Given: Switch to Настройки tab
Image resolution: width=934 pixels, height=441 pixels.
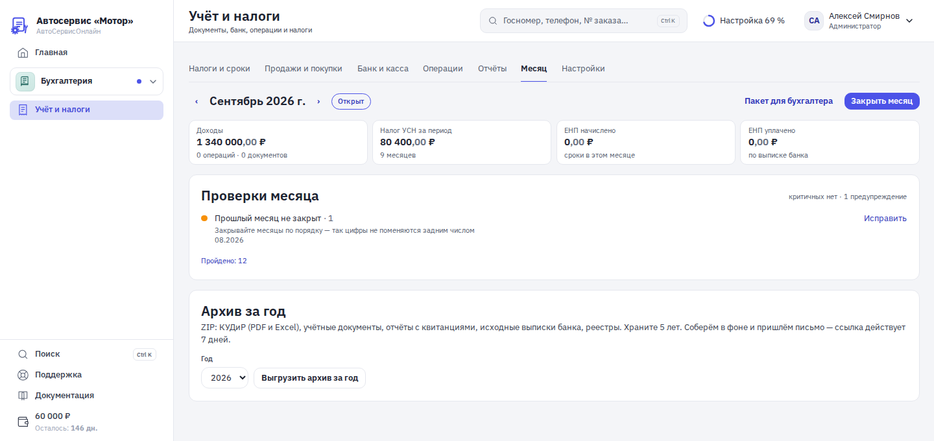Looking at the screenshot, I should 583,69.
